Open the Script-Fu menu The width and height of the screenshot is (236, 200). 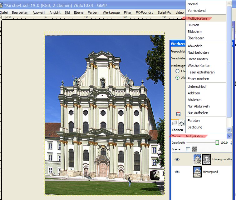[x=164, y=12]
